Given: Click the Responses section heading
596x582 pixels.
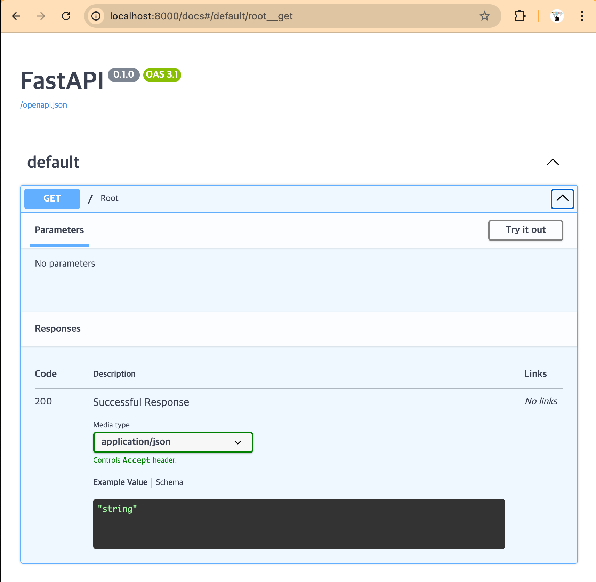Looking at the screenshot, I should tap(58, 329).
